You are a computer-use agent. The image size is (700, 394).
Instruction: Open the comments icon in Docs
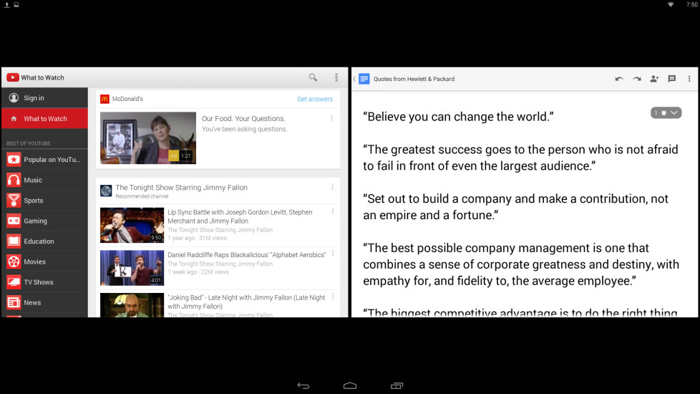(671, 79)
